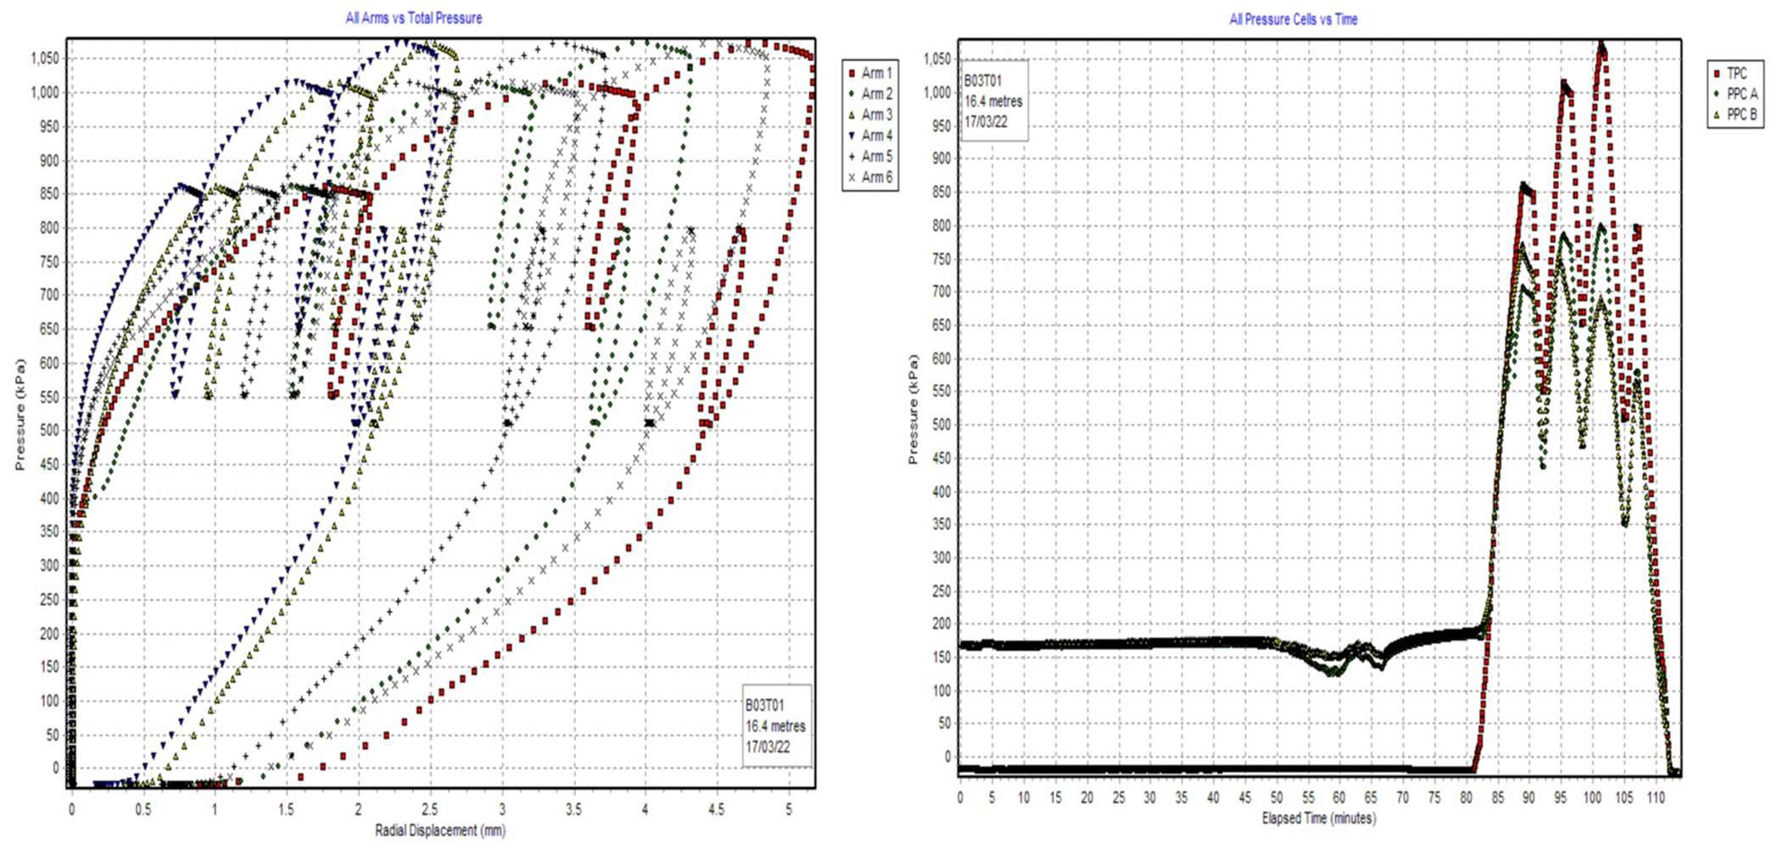Viewport: 1778px width, 850px height.
Task: Select the TPC red square legend marker
Action: point(1717,74)
